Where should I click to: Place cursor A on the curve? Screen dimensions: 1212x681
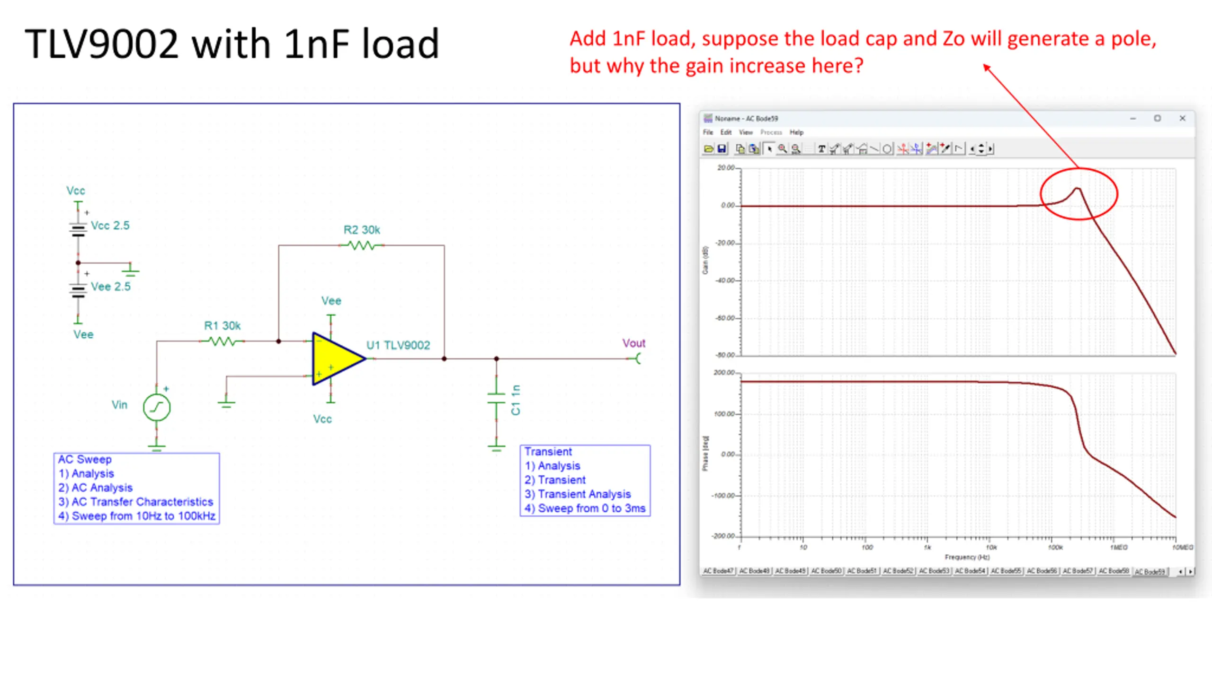pos(903,149)
